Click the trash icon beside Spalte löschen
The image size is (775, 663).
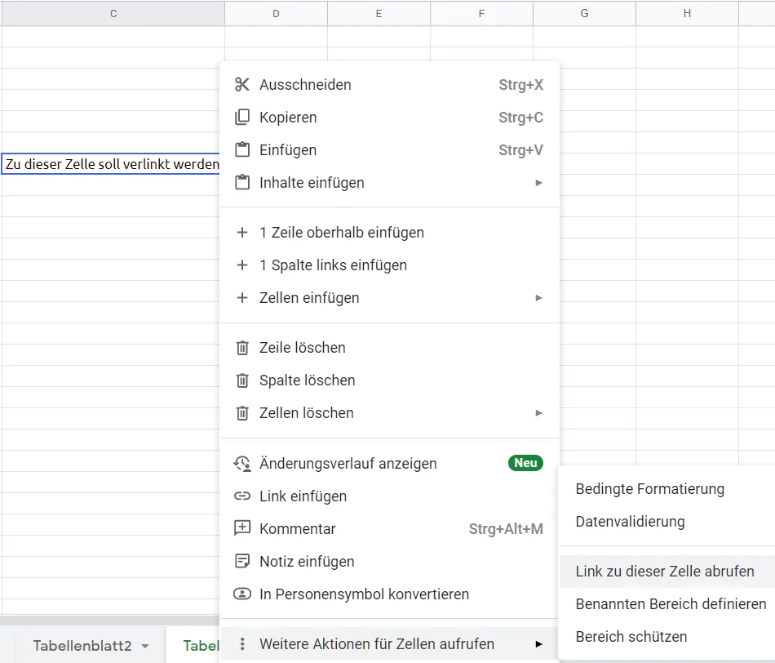(x=241, y=380)
